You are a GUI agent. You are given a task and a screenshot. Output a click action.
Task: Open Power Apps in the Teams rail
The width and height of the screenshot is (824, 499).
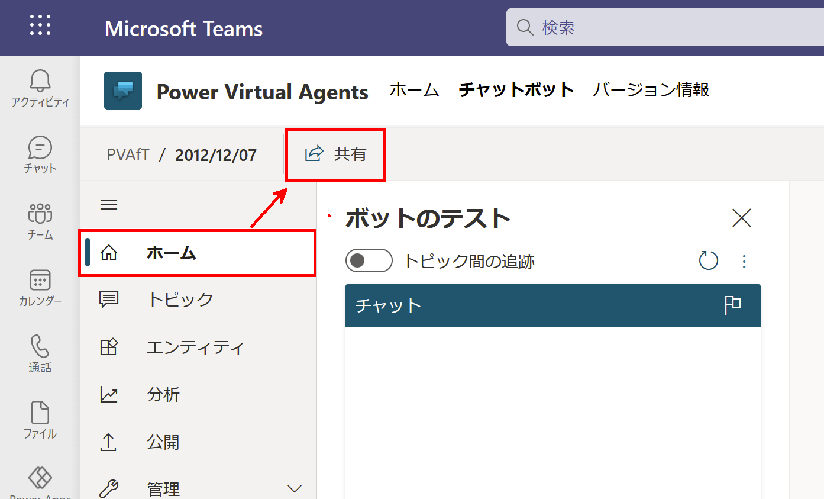click(x=40, y=482)
